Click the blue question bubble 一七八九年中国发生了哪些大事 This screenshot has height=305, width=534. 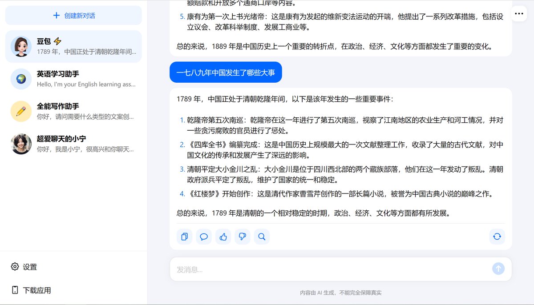point(225,72)
